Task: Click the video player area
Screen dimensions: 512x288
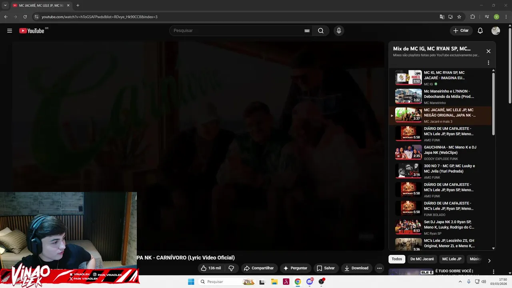Action: 198,146
